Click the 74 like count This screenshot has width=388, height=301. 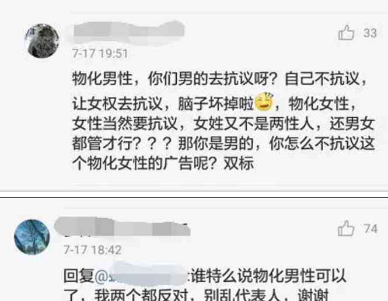click(x=370, y=229)
